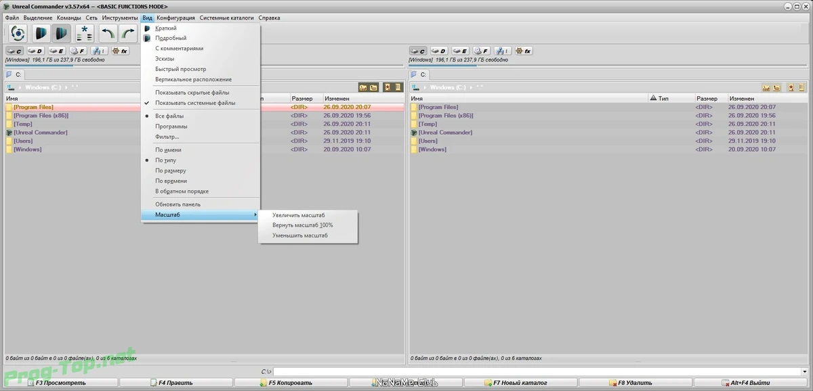Select drive D in right panel

(439, 51)
